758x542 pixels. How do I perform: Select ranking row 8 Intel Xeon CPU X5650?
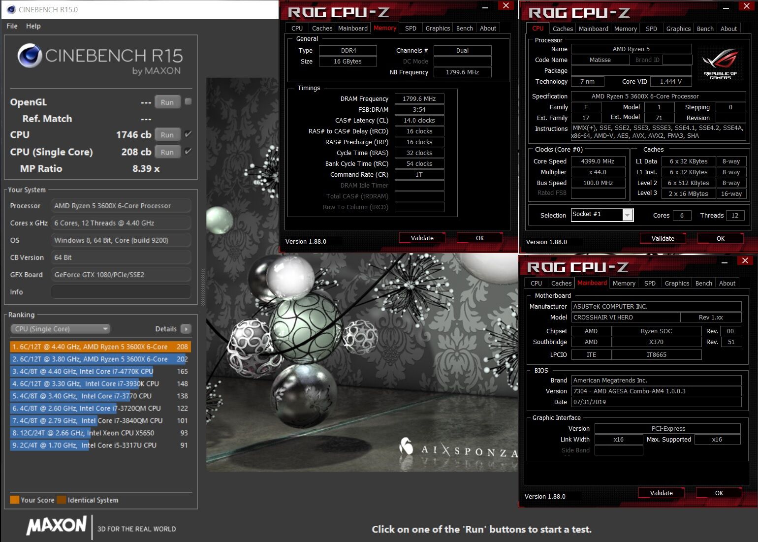(100, 433)
